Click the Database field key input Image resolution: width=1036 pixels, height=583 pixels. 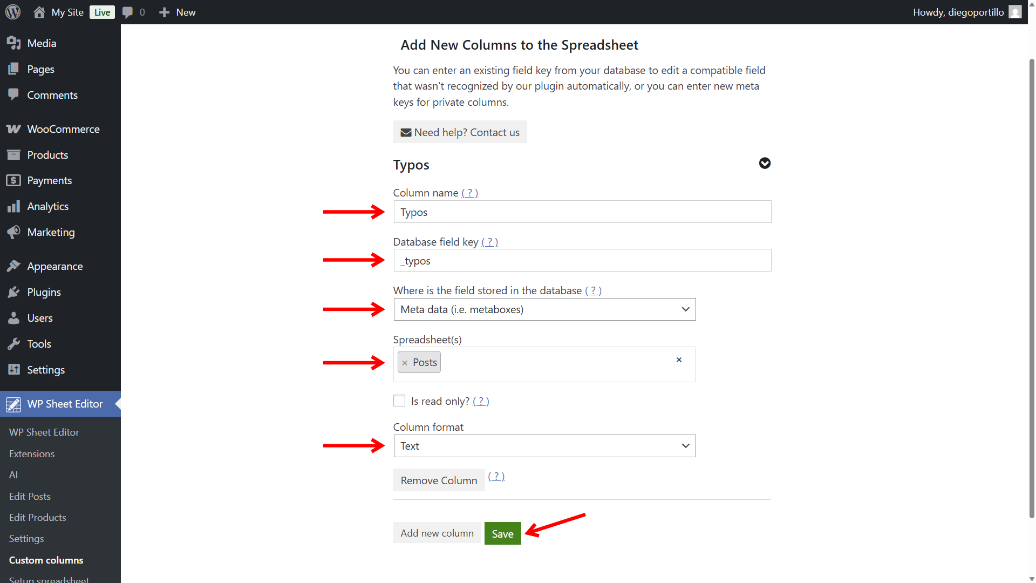coord(582,261)
